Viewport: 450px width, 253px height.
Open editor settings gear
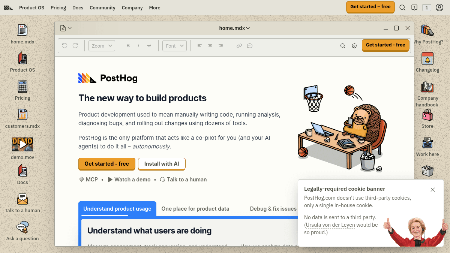354,46
